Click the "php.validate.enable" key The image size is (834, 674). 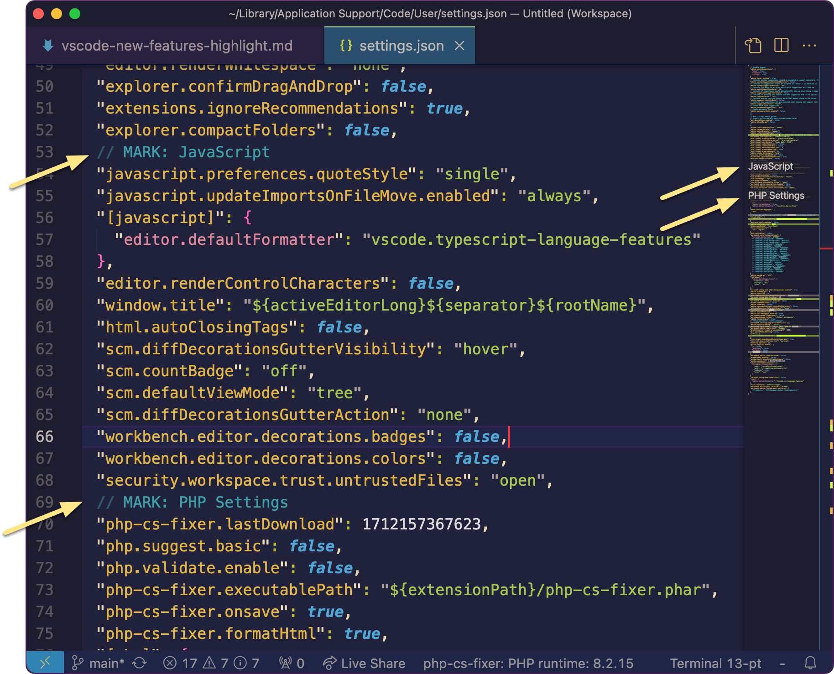pos(193,568)
